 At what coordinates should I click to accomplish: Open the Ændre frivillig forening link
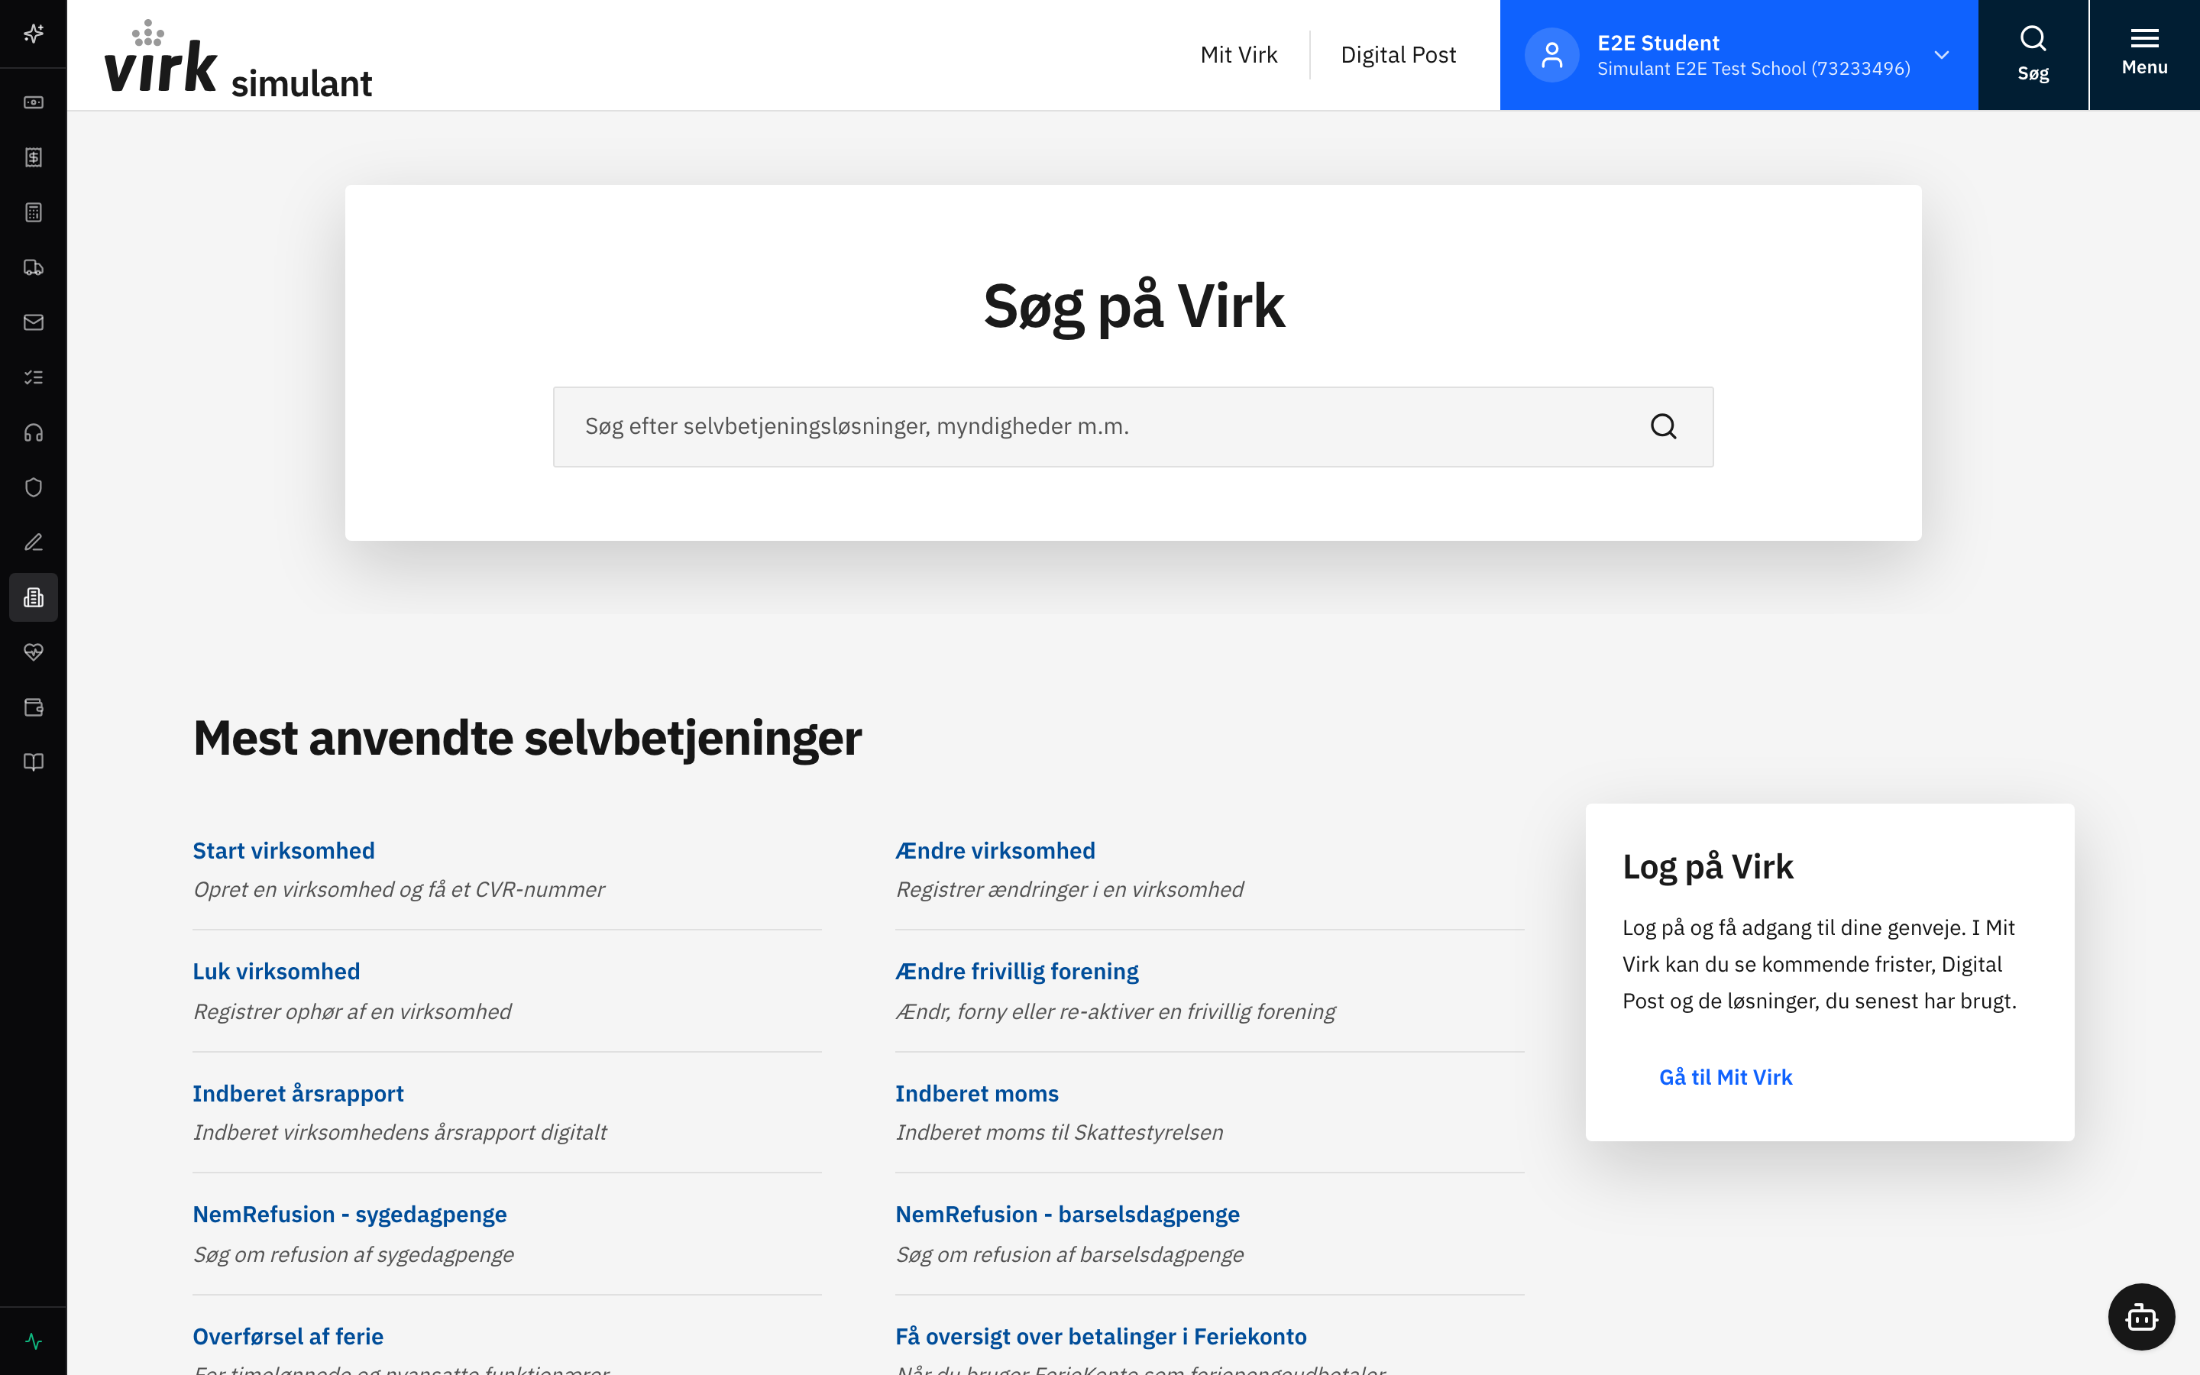click(1017, 971)
